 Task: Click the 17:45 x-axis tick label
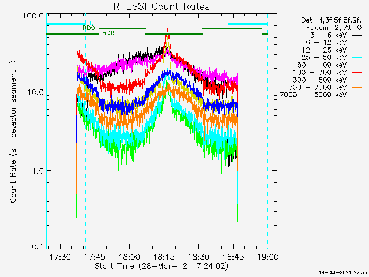tap(95, 256)
